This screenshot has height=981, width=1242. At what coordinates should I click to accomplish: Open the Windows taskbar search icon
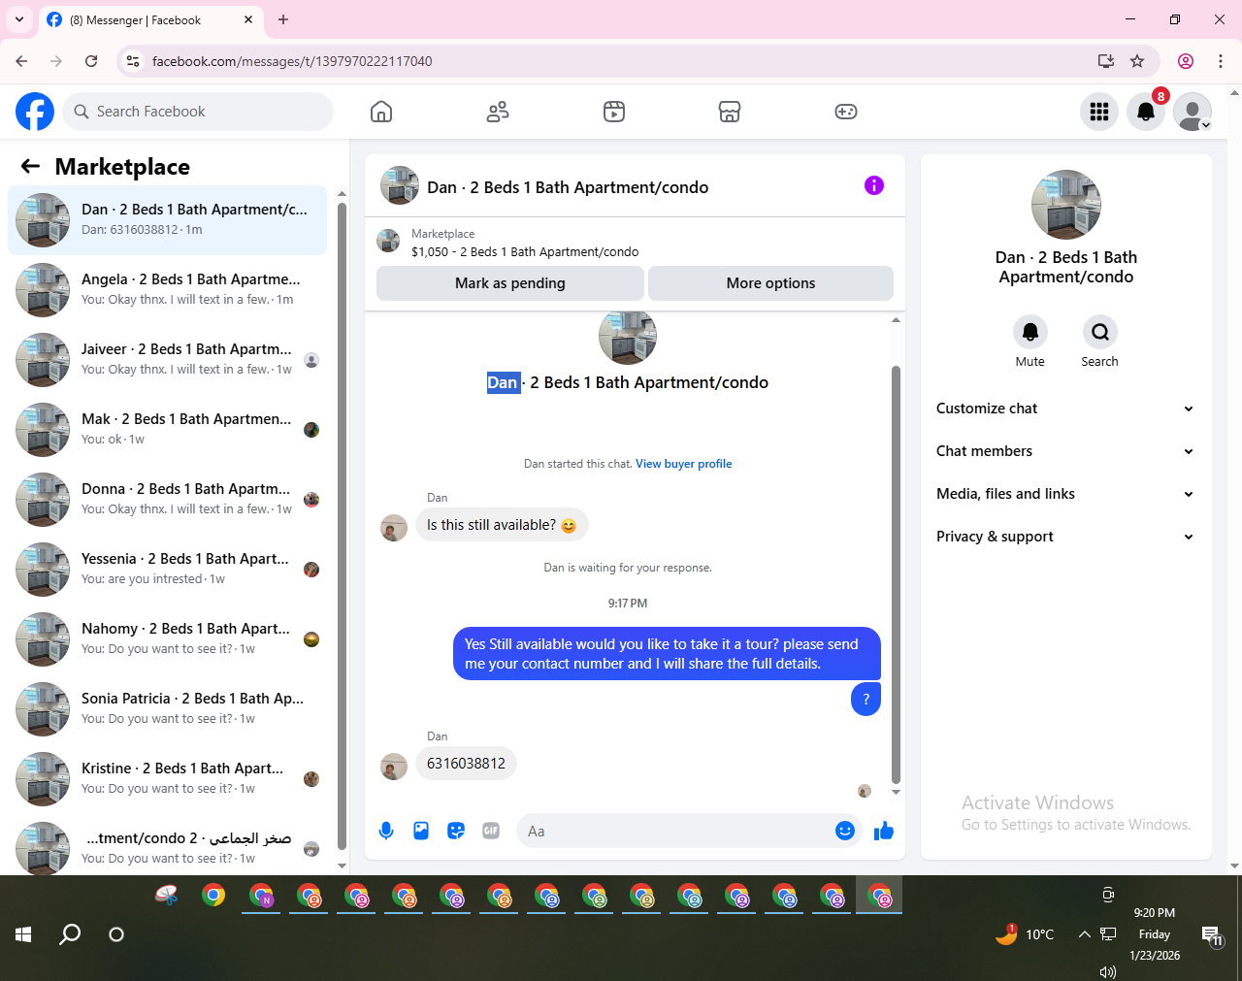point(70,934)
